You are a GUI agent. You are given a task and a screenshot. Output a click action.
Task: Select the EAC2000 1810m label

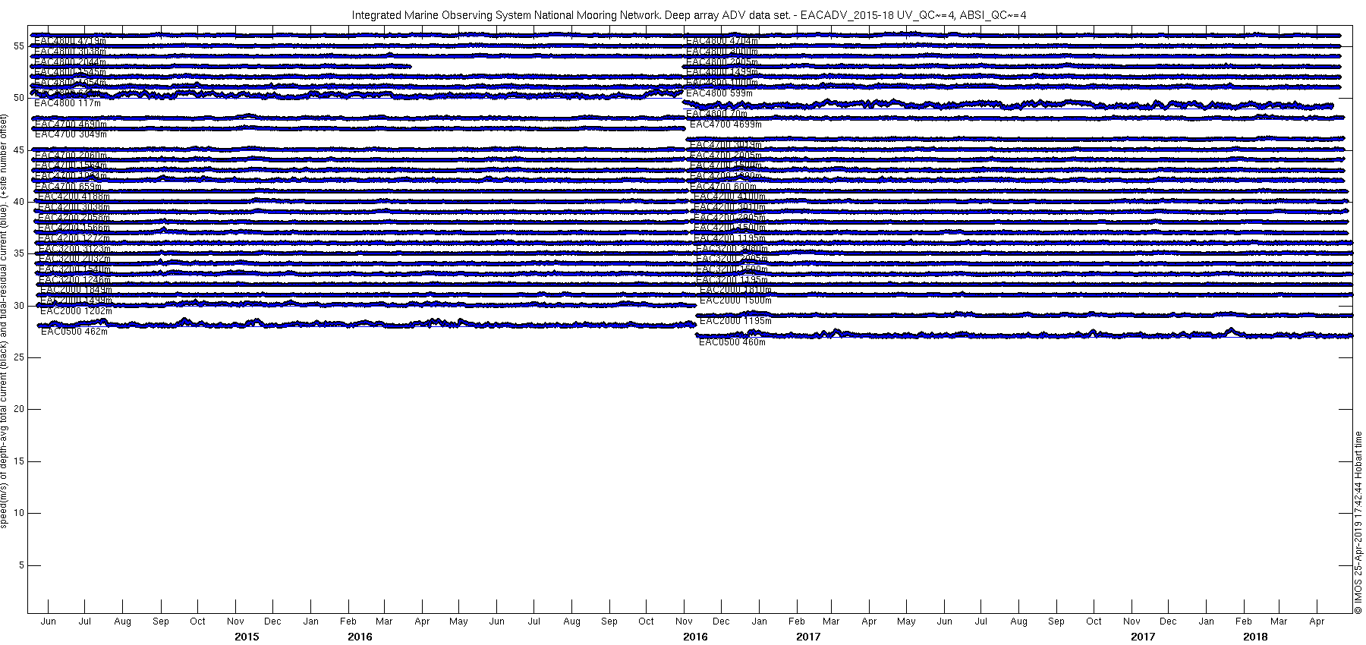click(x=735, y=290)
